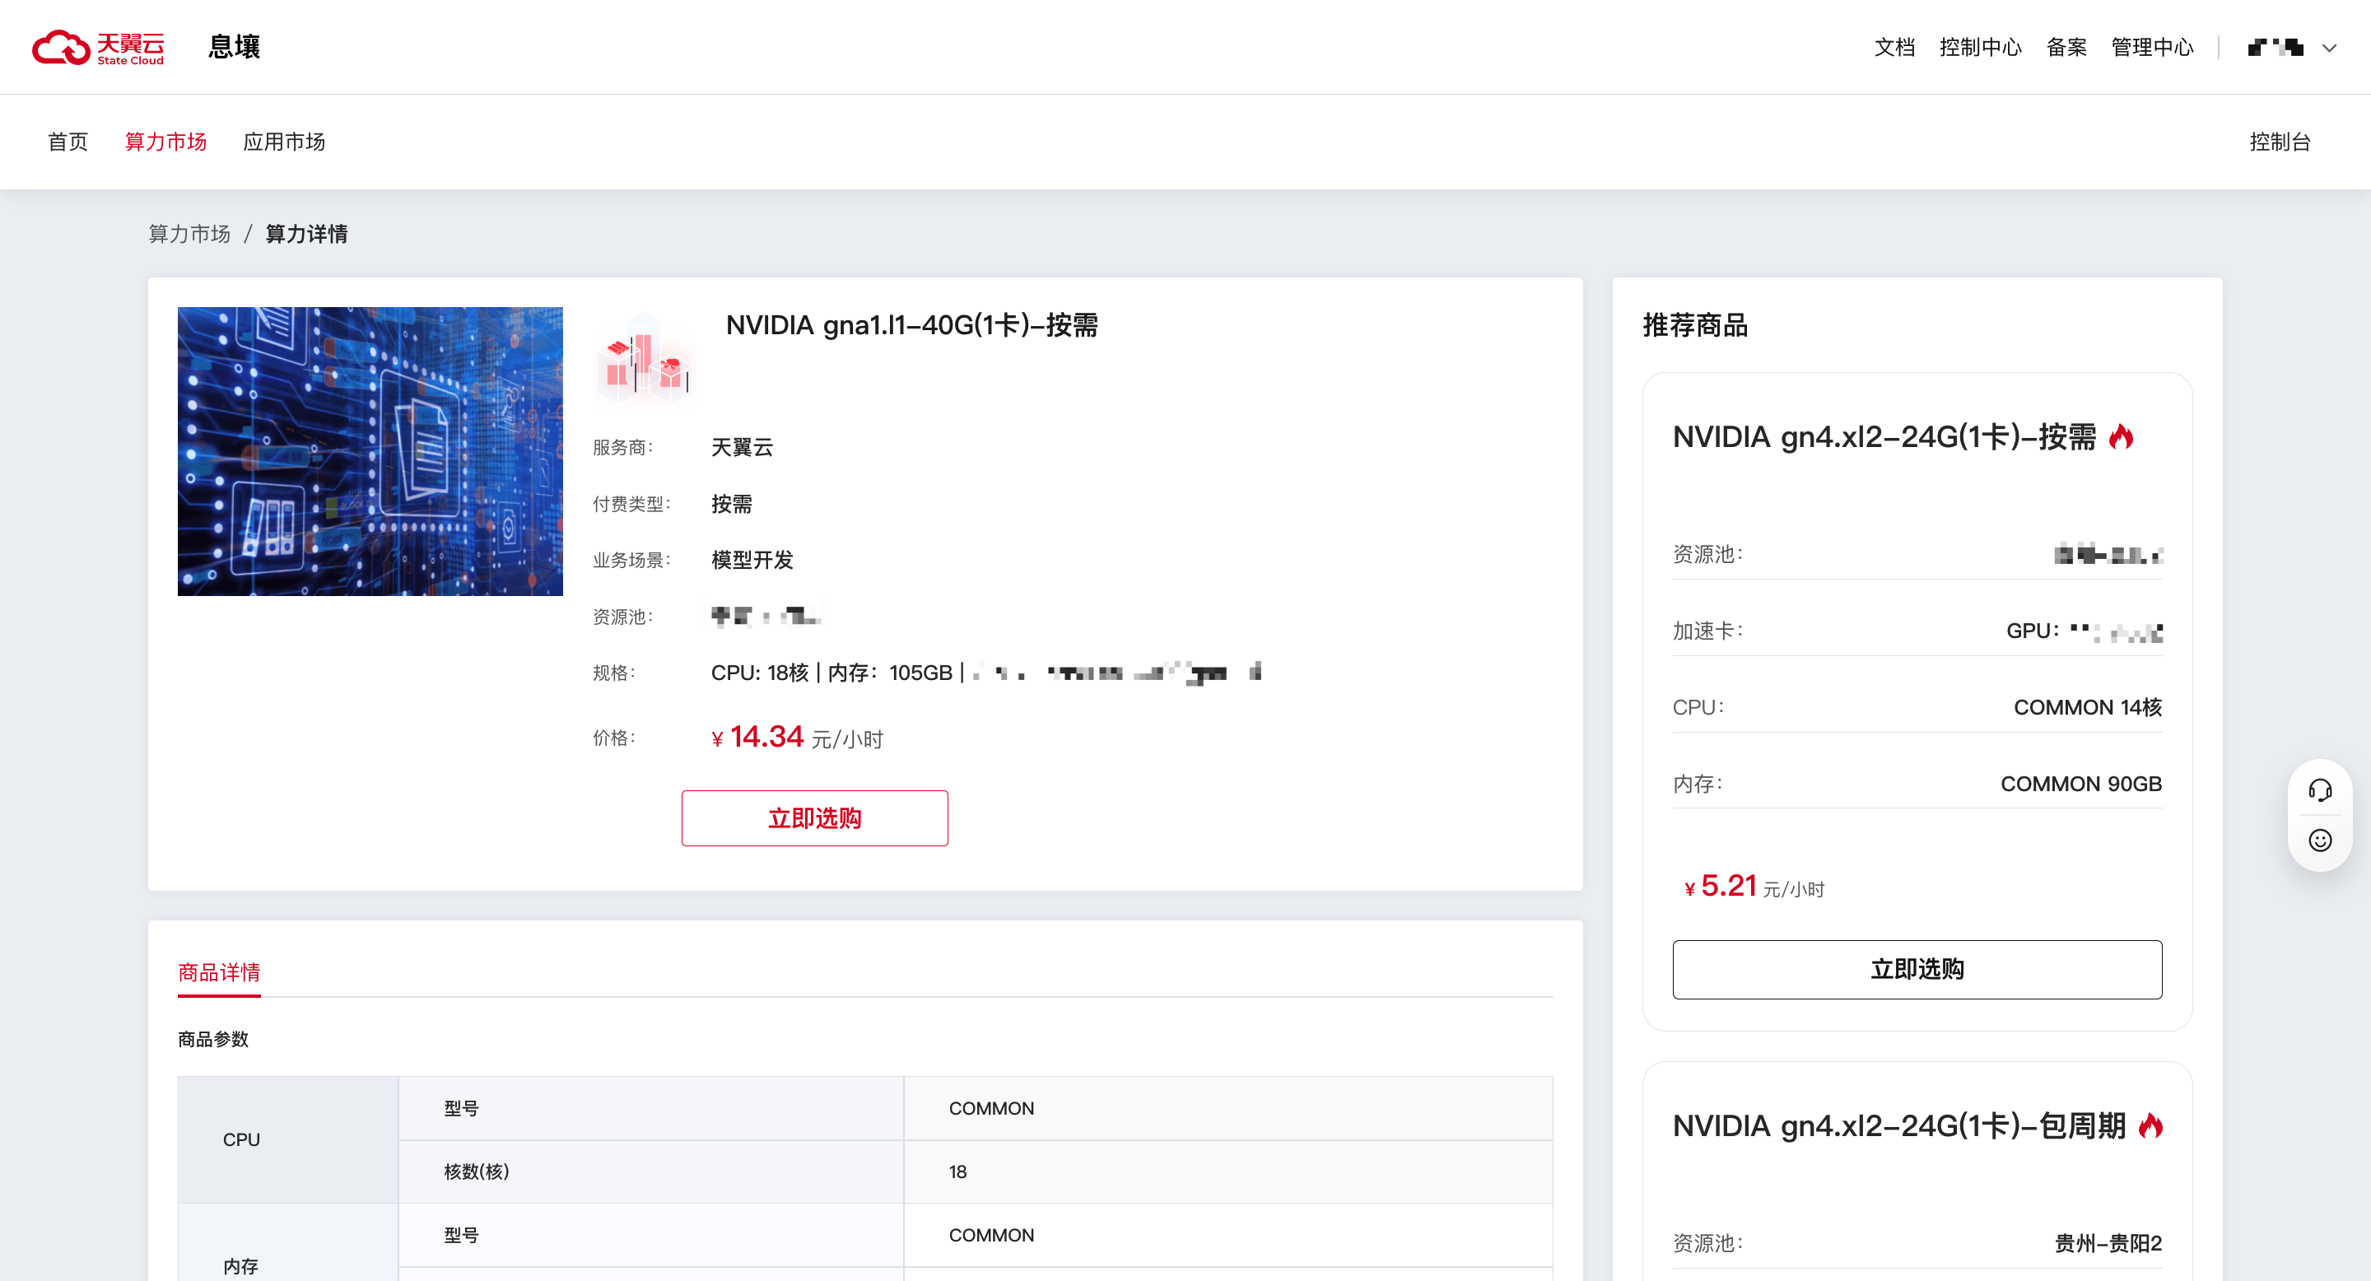Click the CPU: 18核 spec text
The height and width of the screenshot is (1281, 2371).
[759, 673]
